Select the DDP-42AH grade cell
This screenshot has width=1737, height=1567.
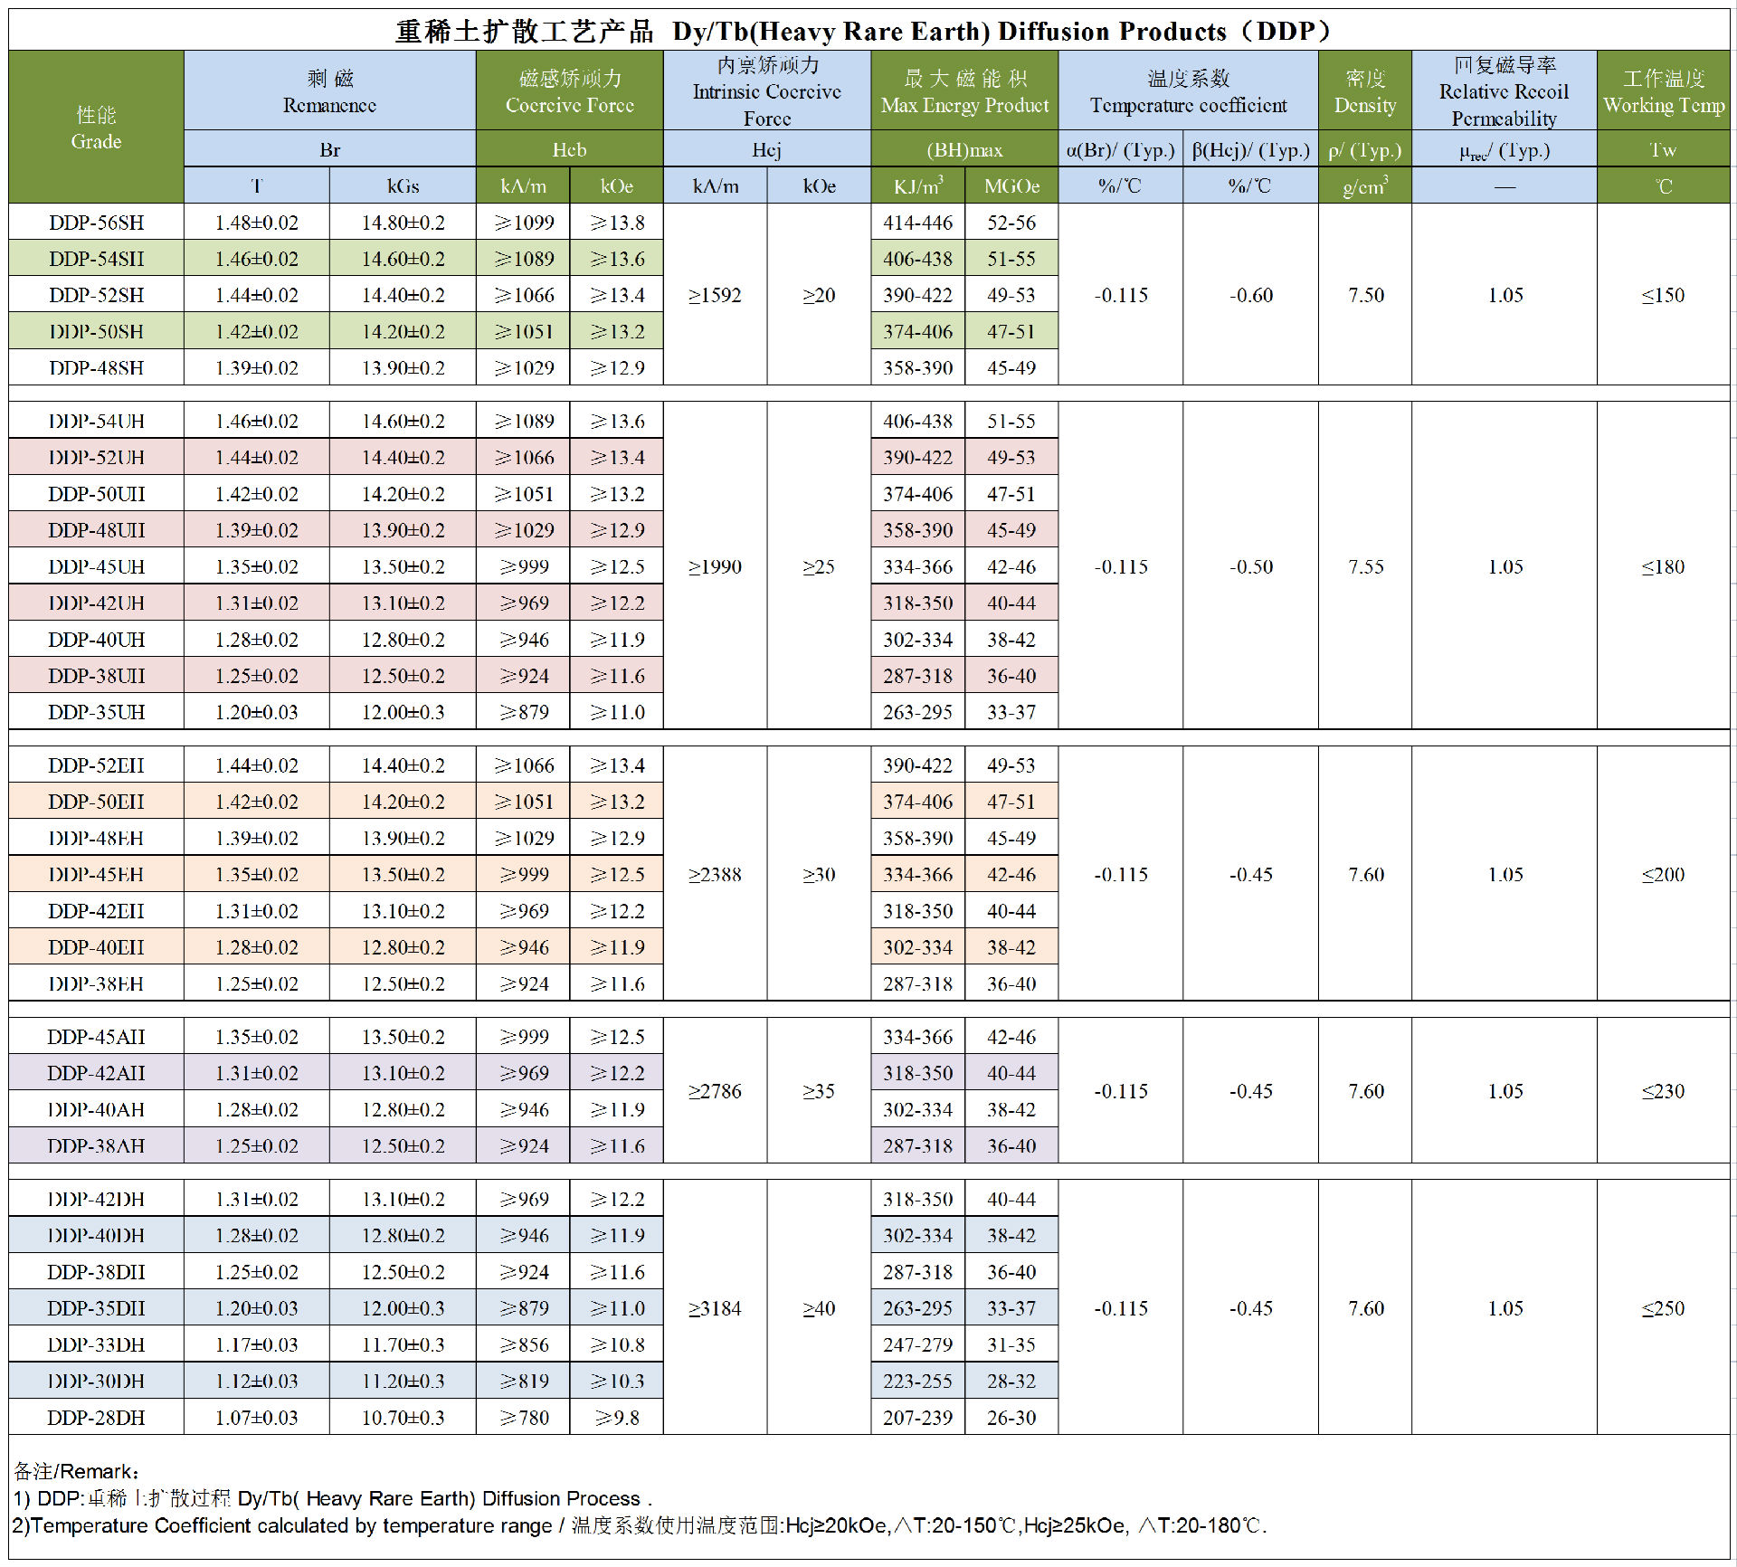pos(96,1073)
